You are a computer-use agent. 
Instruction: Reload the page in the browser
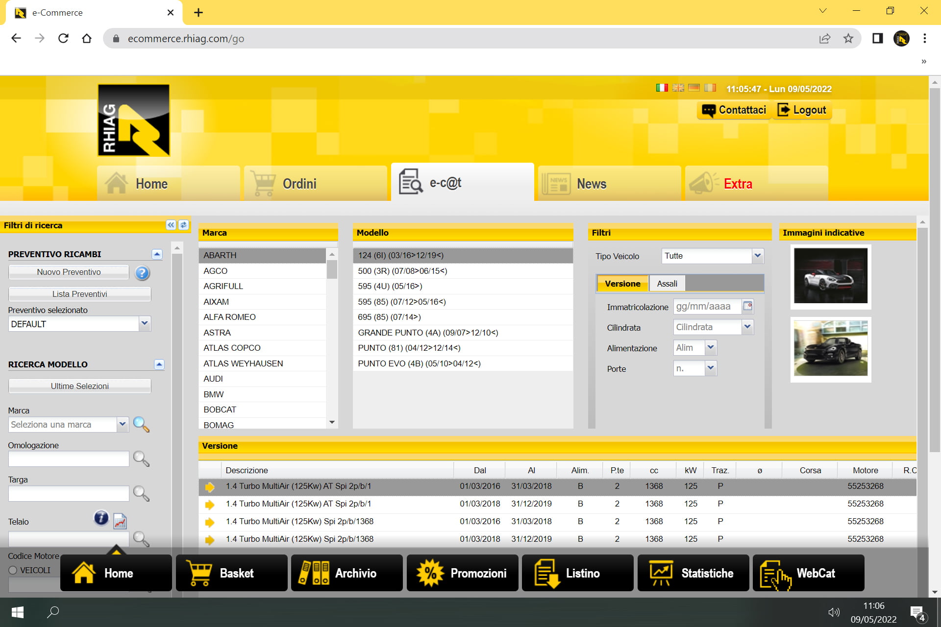[63, 38]
